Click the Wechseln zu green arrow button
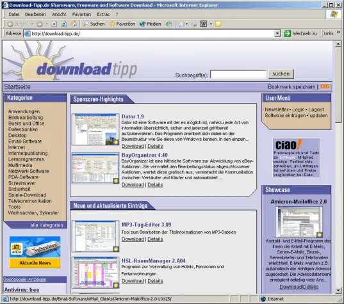The height and width of the screenshot is (304, 344). click(300, 33)
